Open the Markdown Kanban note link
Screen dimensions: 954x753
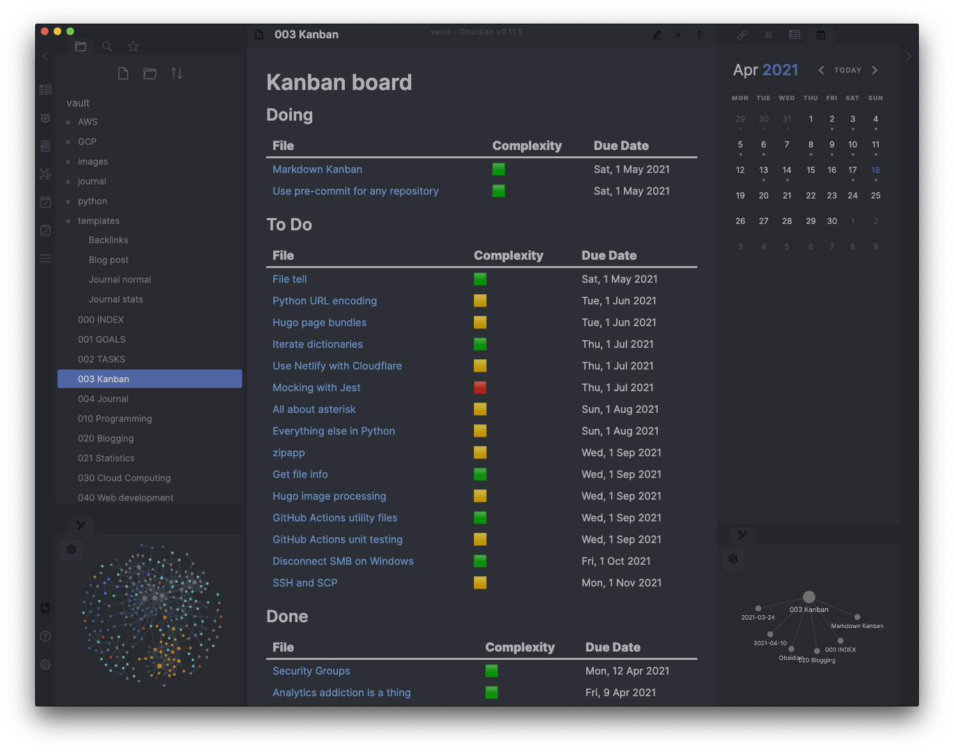(x=317, y=169)
